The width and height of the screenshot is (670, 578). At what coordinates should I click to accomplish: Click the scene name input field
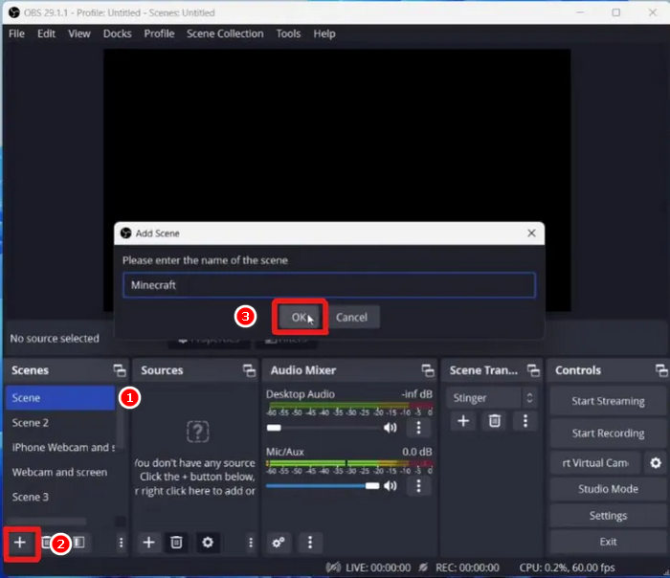pyautogui.click(x=328, y=284)
